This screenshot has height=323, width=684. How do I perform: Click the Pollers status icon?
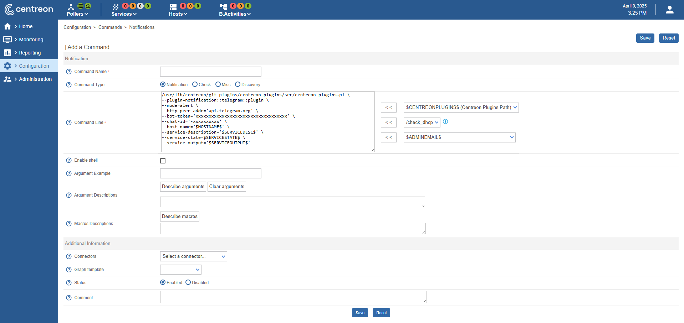(71, 7)
